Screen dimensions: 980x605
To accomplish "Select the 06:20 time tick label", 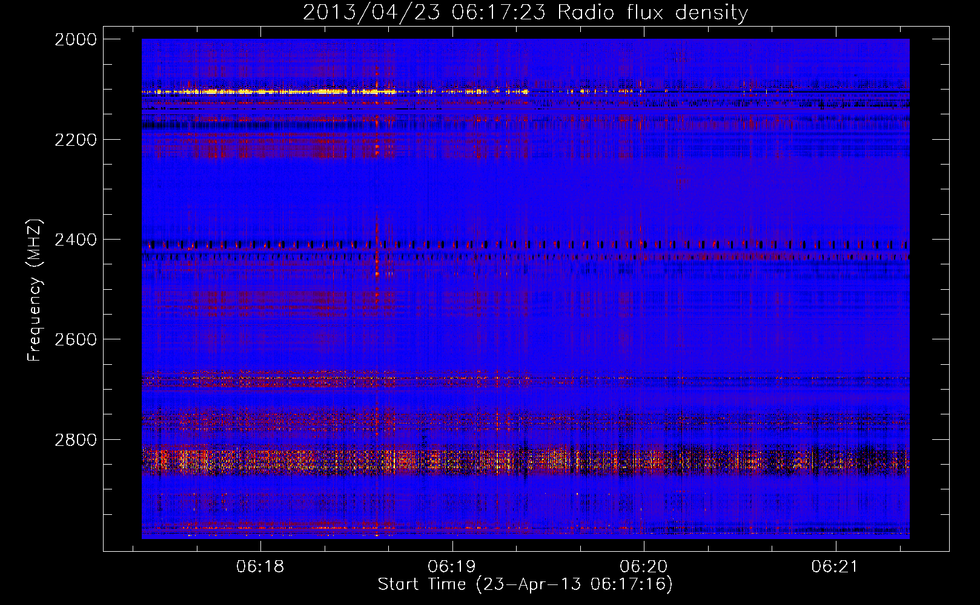I will 643,567.
